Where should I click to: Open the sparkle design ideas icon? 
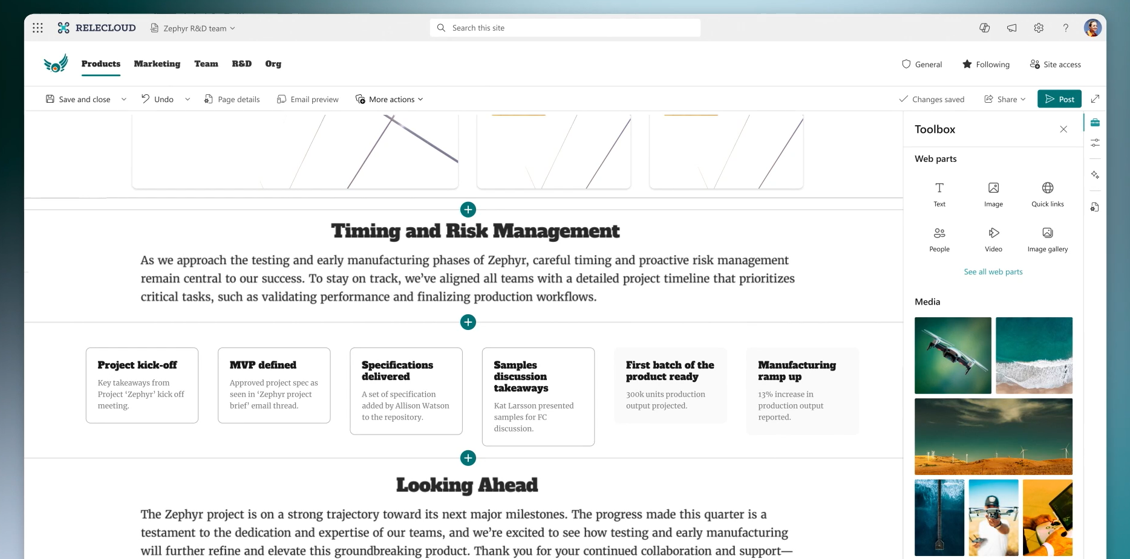click(1095, 175)
